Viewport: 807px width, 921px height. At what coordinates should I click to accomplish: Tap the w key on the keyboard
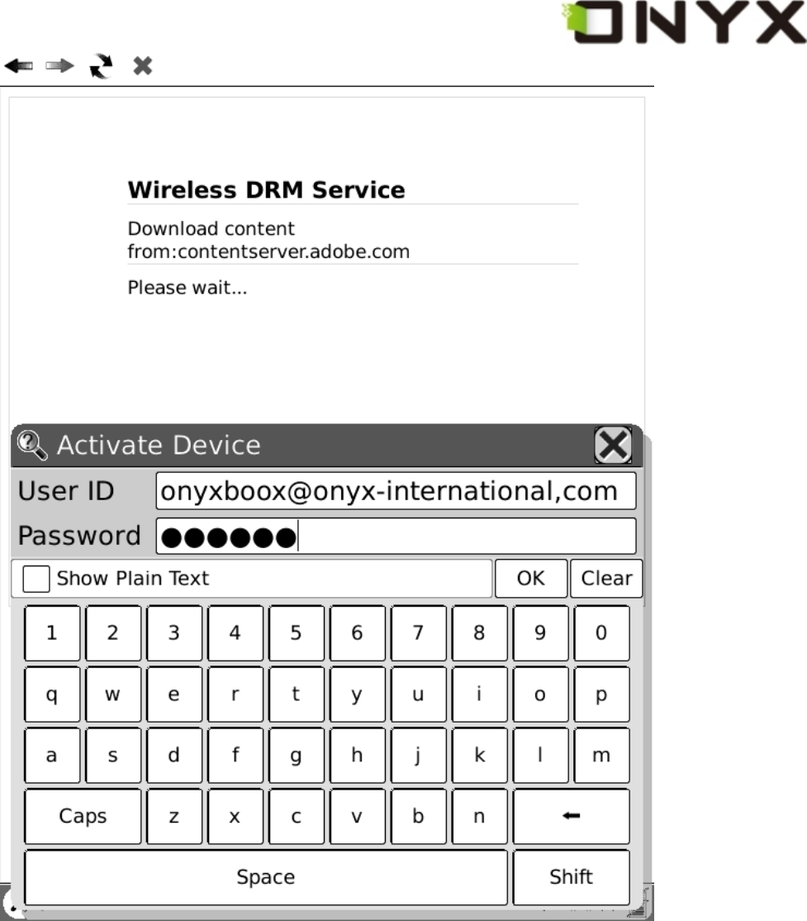click(x=113, y=694)
